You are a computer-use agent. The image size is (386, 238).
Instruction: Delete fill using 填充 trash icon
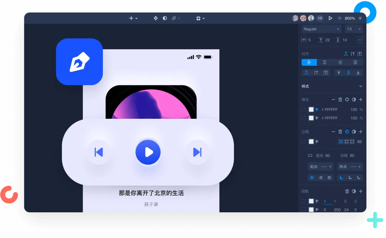pyautogui.click(x=340, y=100)
